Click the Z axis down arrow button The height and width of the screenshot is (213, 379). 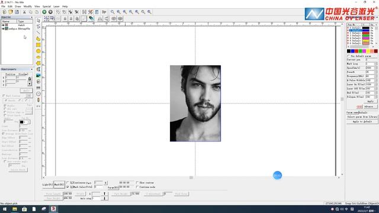point(104,198)
